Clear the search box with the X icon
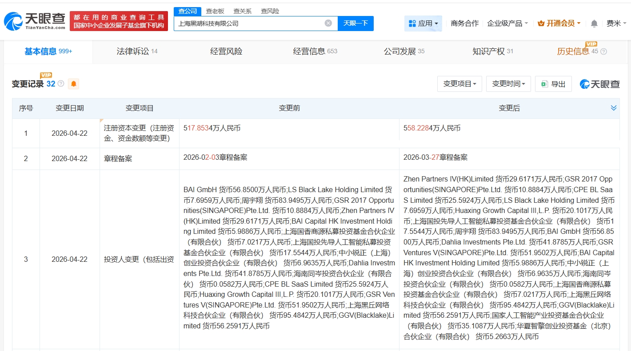Screen dimensions: 631x351 (x=328, y=23)
